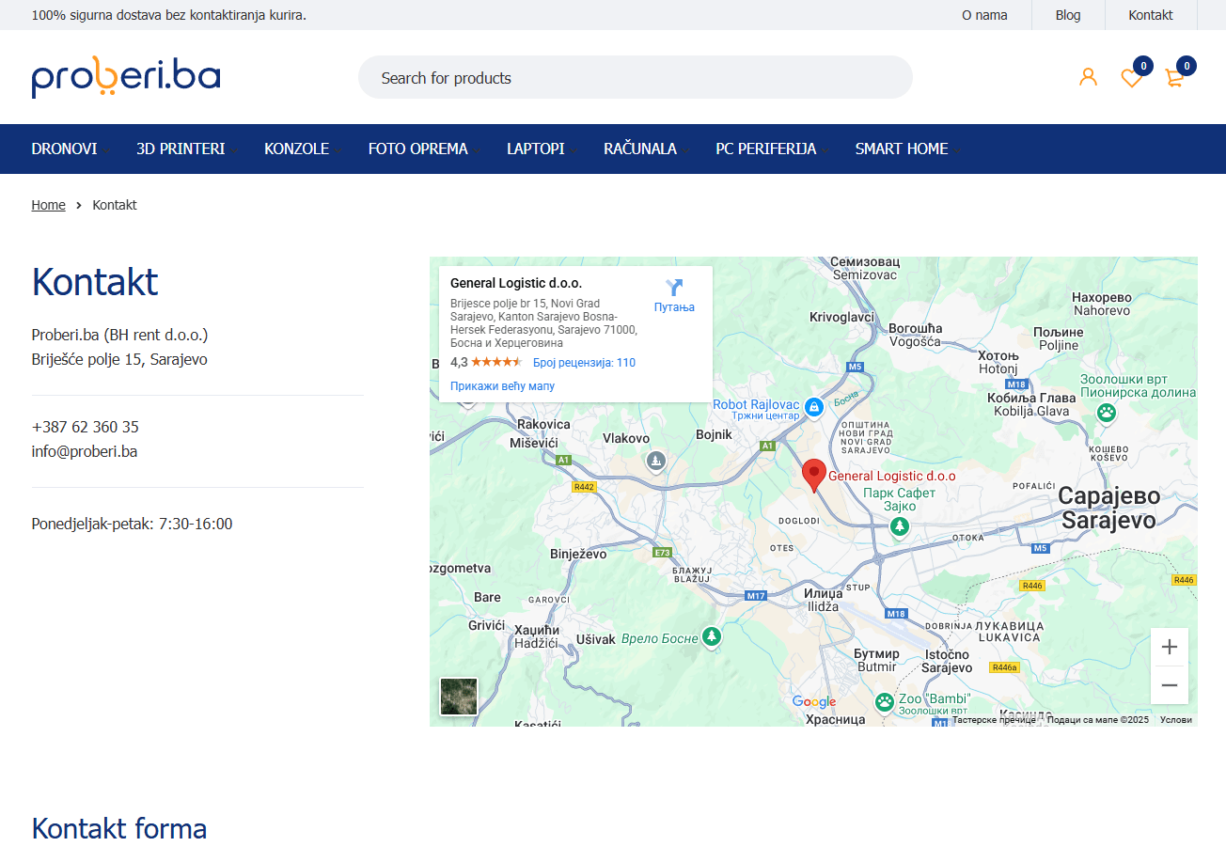Click the General Logistic d.o.o. card title
This screenshot has height=862, width=1226.
coord(516,283)
